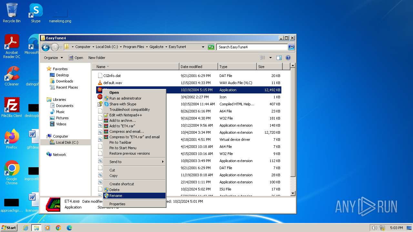Choose Share with Skype
The width and height of the screenshot is (413, 232).
click(x=134, y=104)
